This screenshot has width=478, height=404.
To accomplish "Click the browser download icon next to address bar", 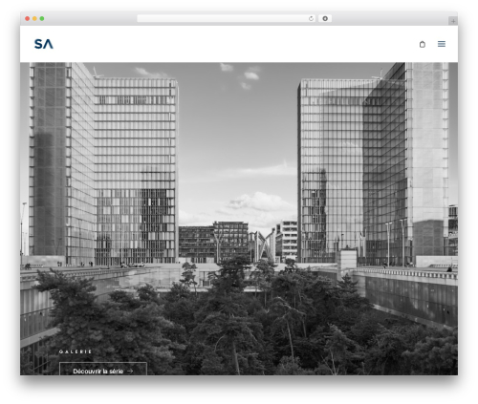I will (x=325, y=19).
